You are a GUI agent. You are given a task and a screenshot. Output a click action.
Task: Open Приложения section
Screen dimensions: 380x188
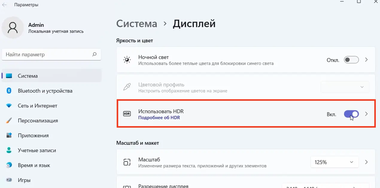tap(51, 135)
